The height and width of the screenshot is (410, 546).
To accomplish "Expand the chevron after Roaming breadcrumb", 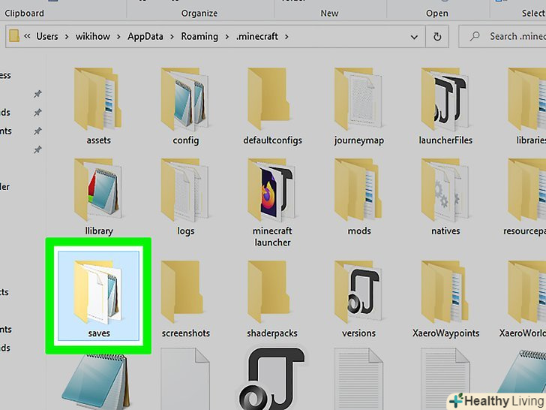I will 227,37.
